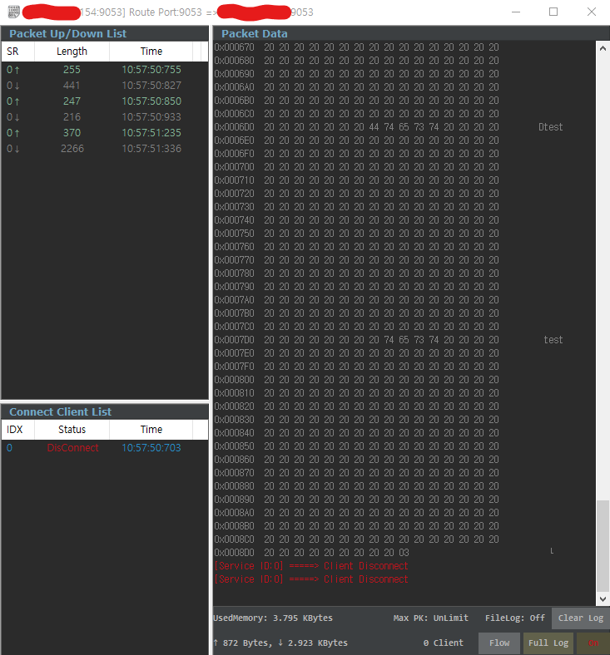Viewport: 610px width, 655px height.
Task: Click the application icon in title bar
Action: coord(14,12)
